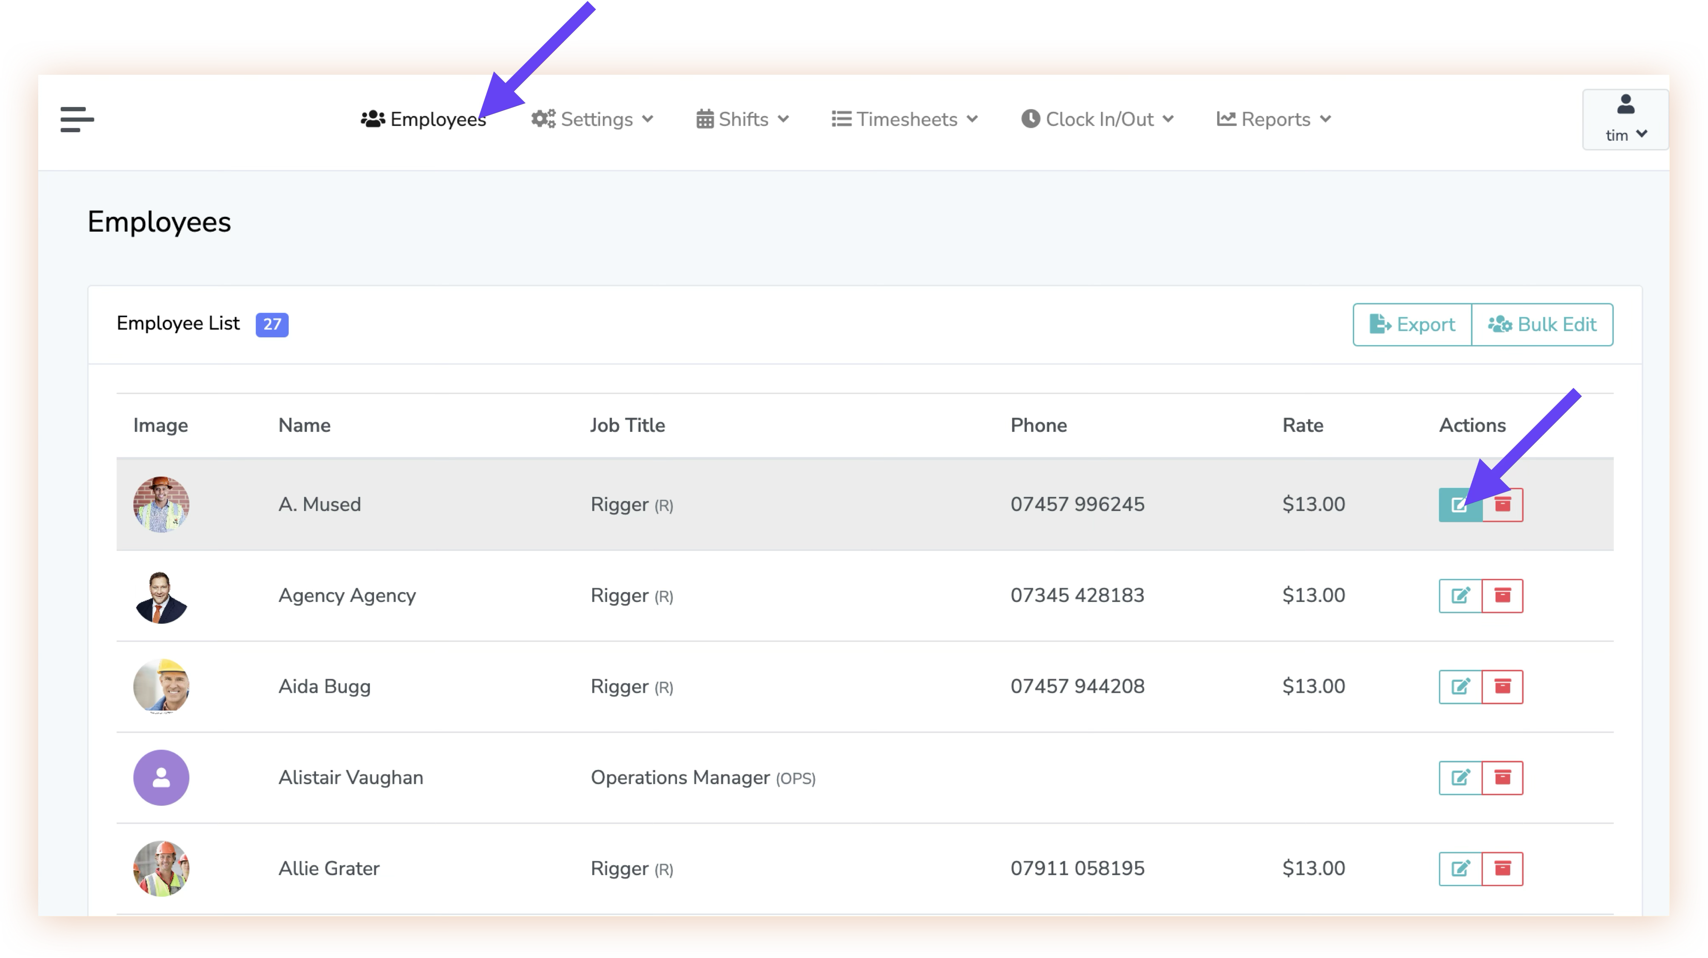
Task: Open the Settings menu
Action: 593,119
